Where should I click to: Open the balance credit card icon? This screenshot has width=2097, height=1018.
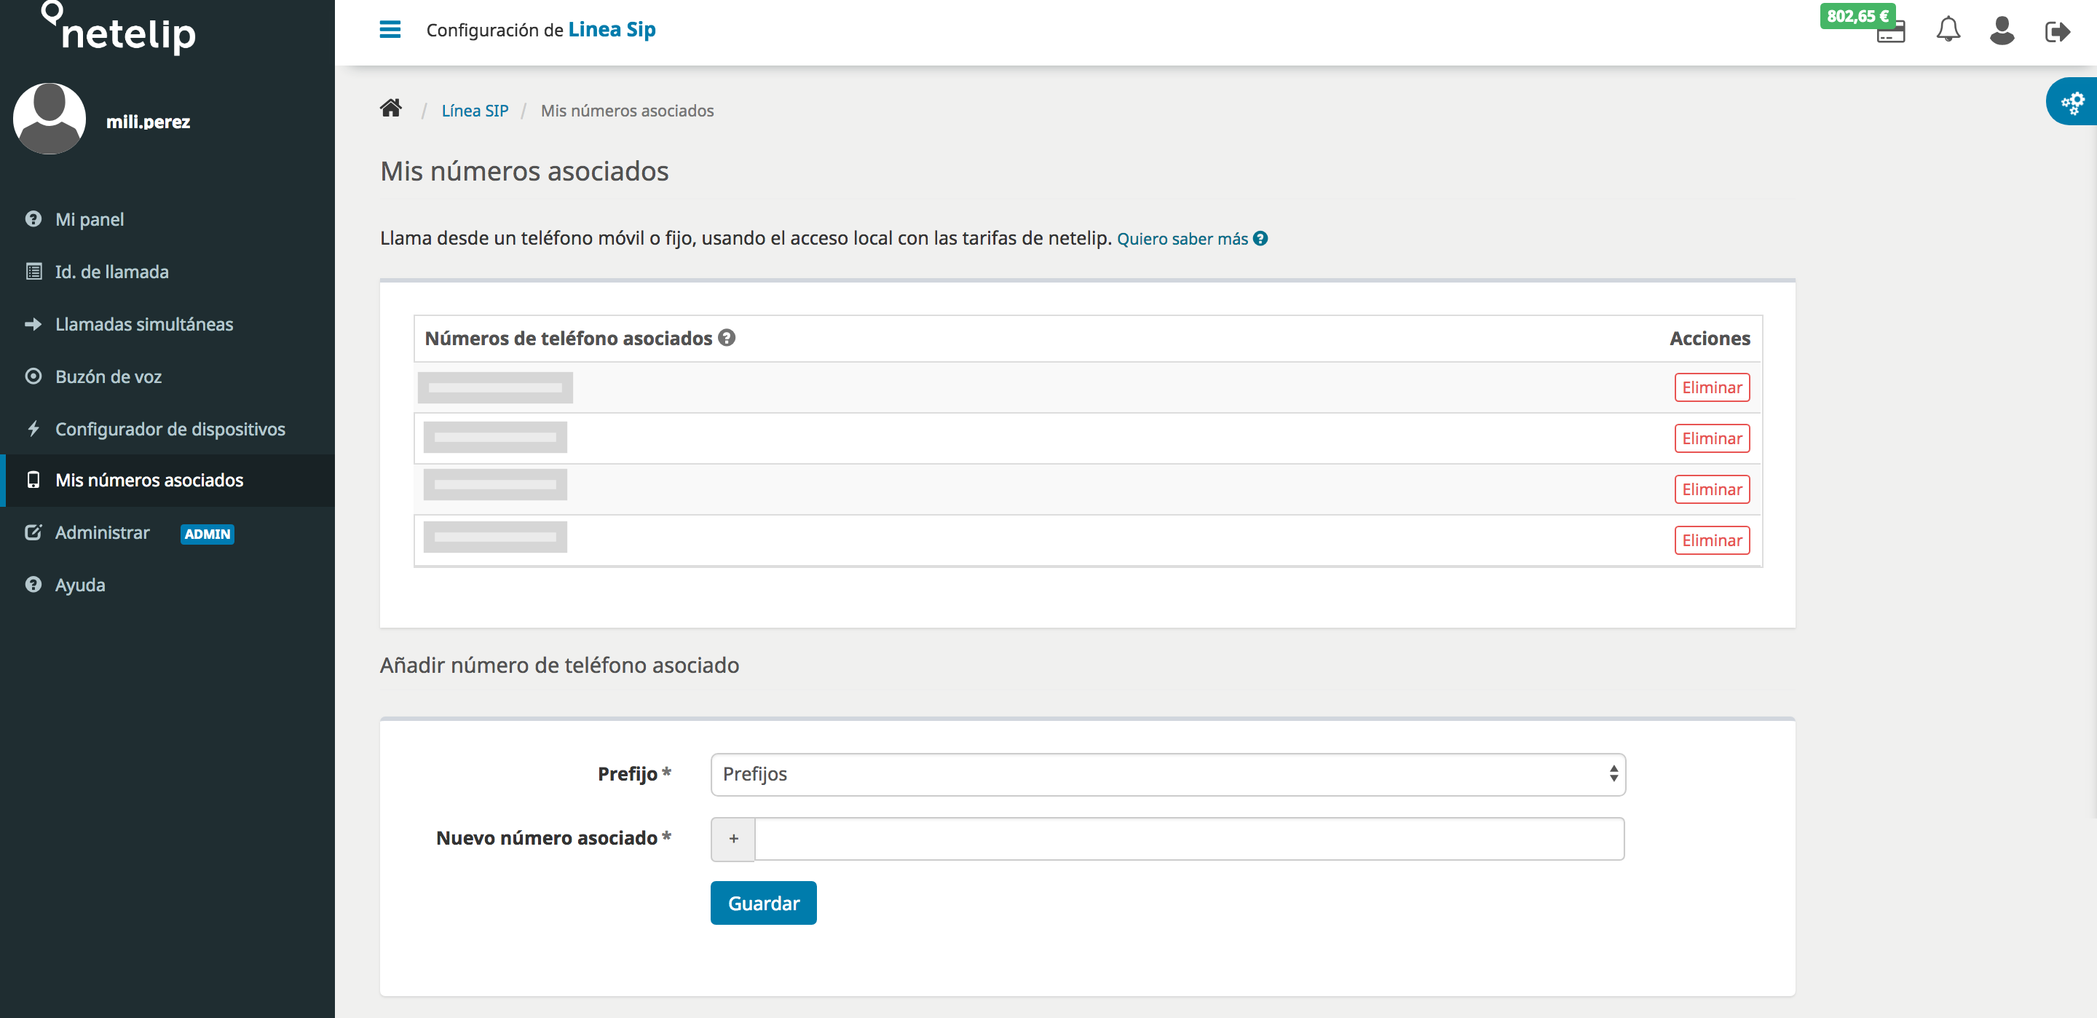1890,34
